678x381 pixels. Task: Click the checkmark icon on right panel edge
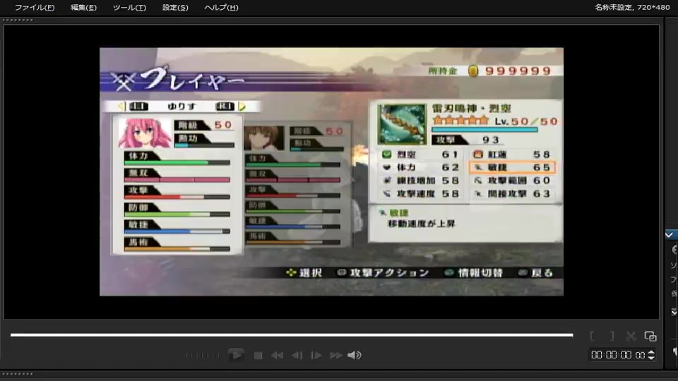pyautogui.click(x=670, y=234)
